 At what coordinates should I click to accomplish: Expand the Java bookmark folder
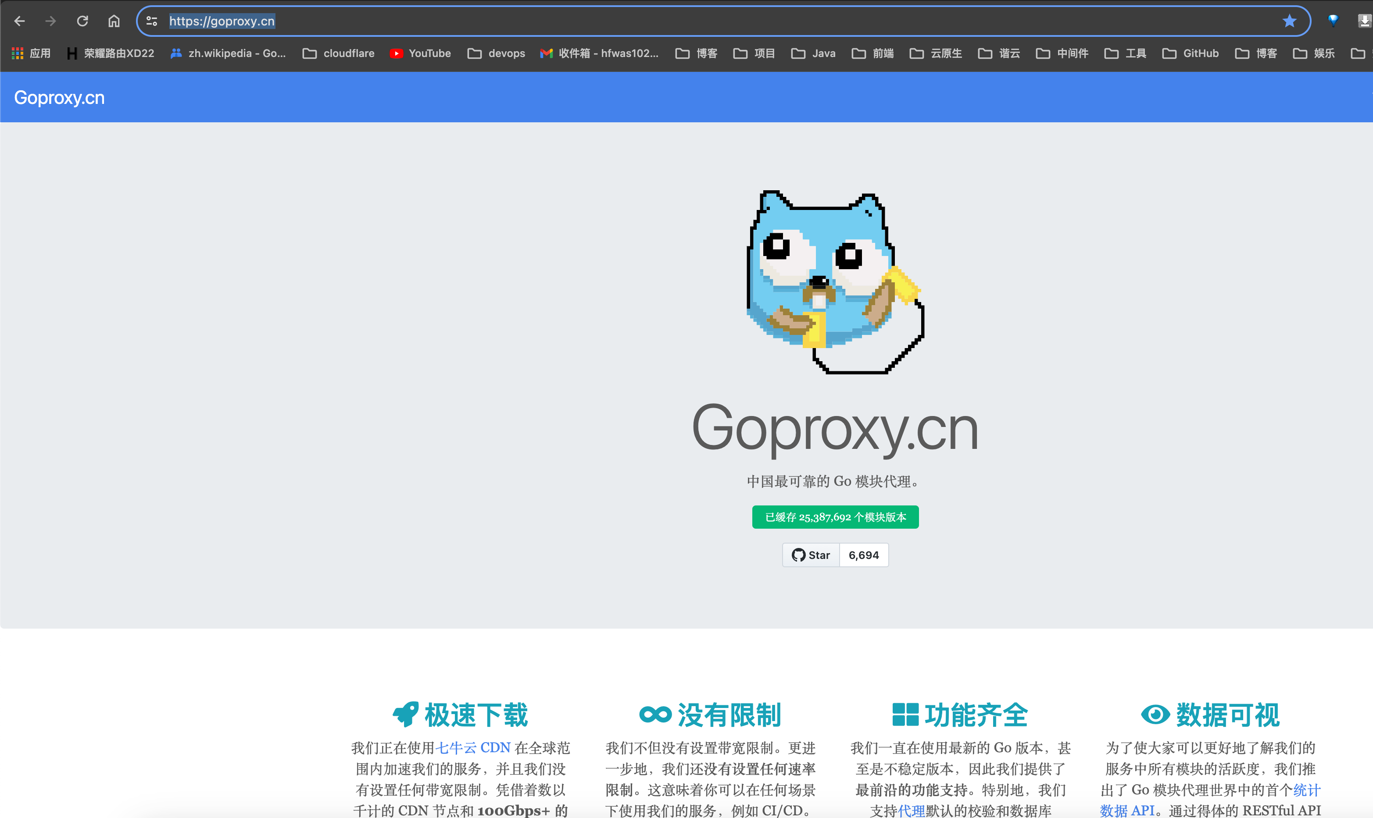click(813, 53)
